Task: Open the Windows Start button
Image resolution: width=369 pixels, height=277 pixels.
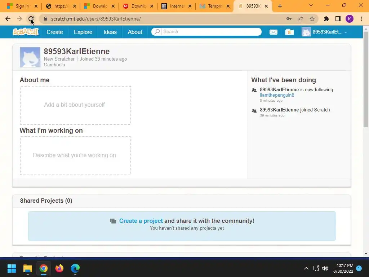Action: pos(12,268)
